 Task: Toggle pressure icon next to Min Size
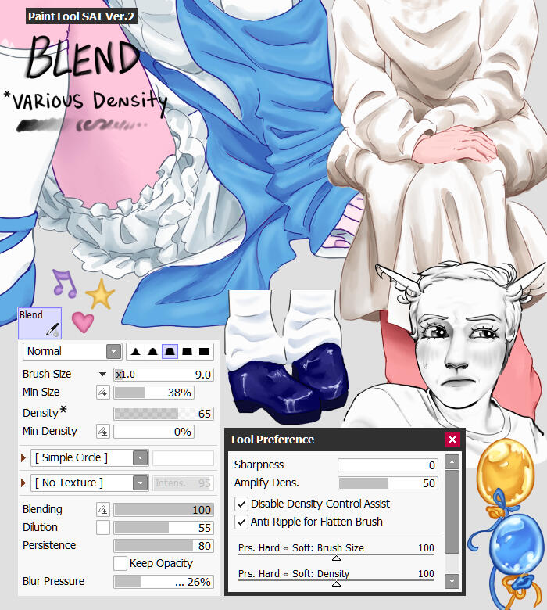102,393
